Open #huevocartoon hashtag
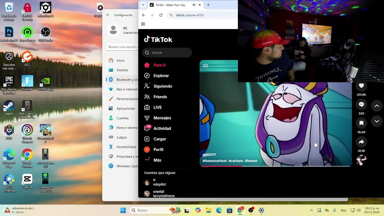Screen dimensions: 384x216 click(x=214, y=161)
